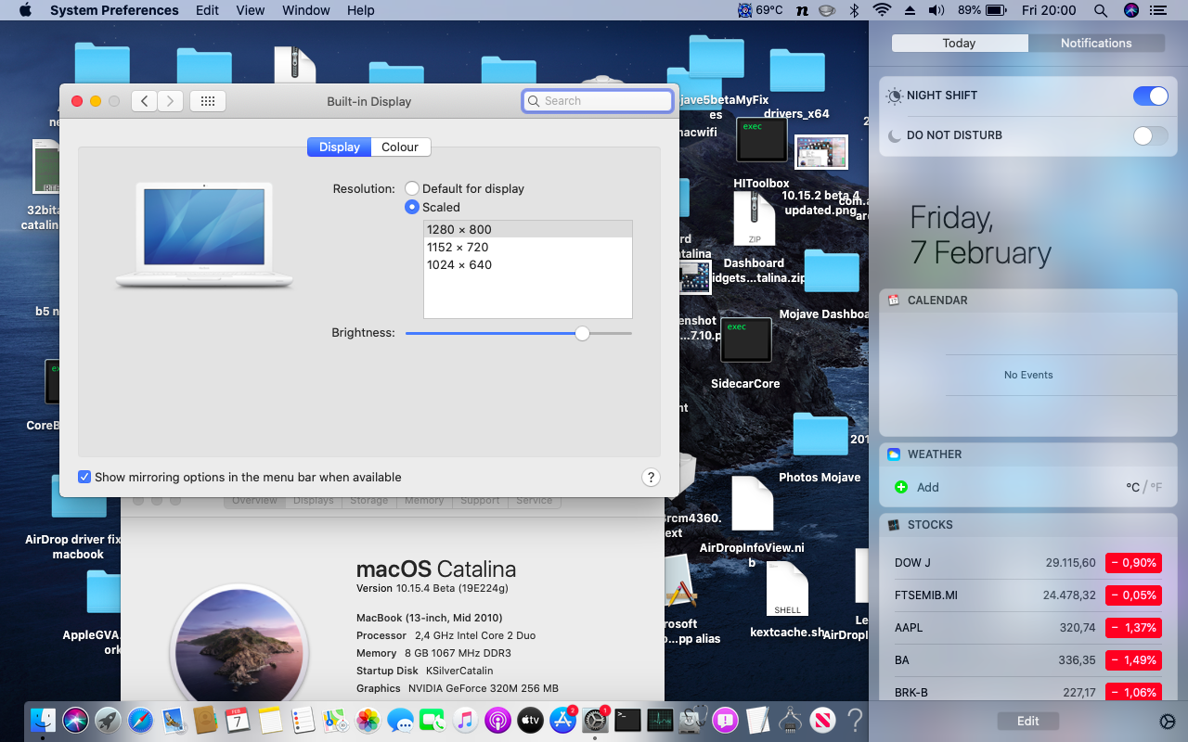Image resolution: width=1188 pixels, height=742 pixels.
Task: Open Launchpad rocket icon in Dock
Action: coord(108,719)
